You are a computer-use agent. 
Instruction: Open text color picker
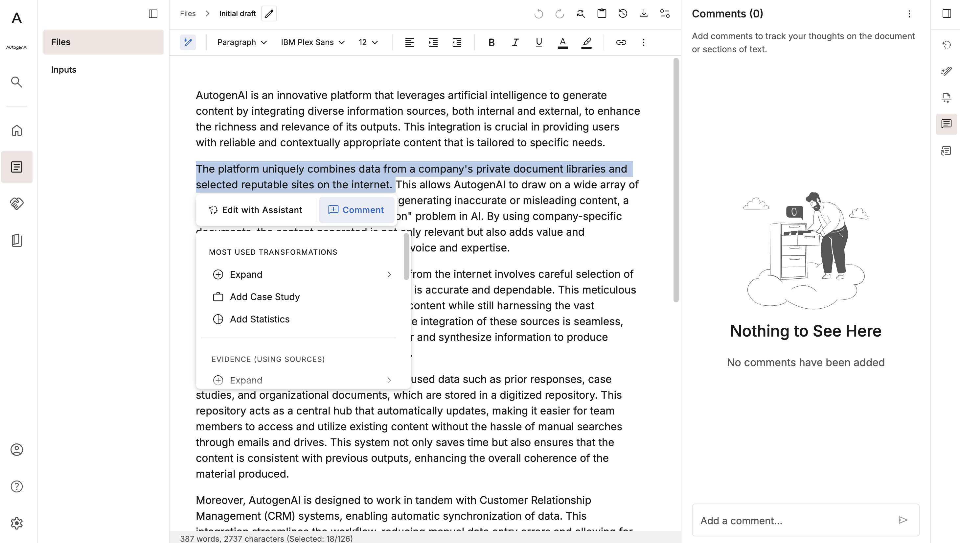pyautogui.click(x=563, y=42)
